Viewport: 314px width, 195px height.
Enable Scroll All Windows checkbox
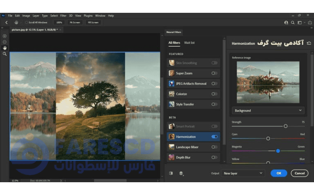26,23
